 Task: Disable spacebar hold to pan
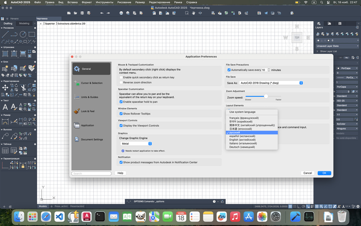coord(121,102)
